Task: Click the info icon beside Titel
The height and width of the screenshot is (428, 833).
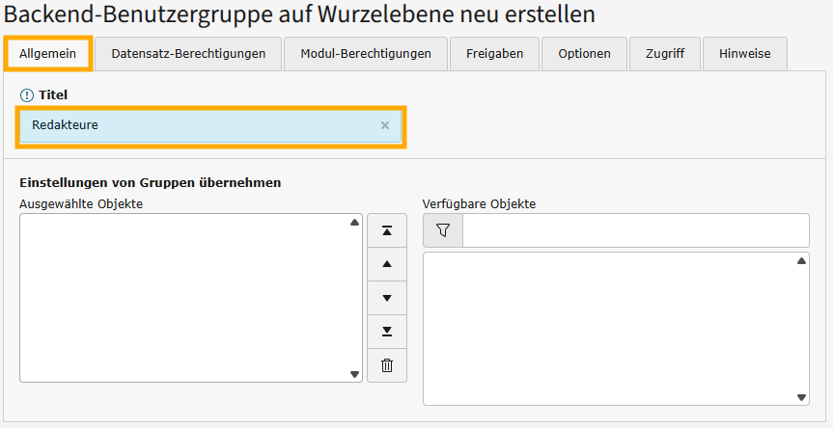Action: tap(27, 95)
